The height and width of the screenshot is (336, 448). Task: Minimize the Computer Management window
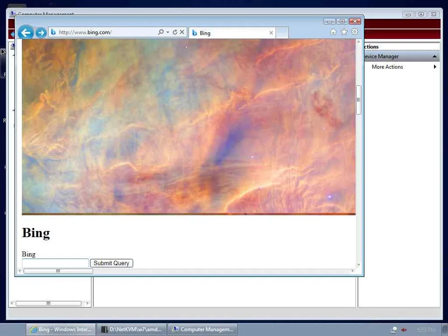[408, 14]
